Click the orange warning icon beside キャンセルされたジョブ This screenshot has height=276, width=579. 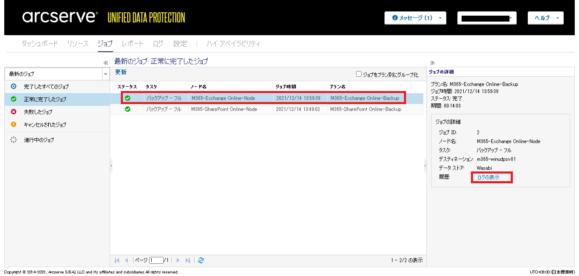pyautogui.click(x=13, y=124)
